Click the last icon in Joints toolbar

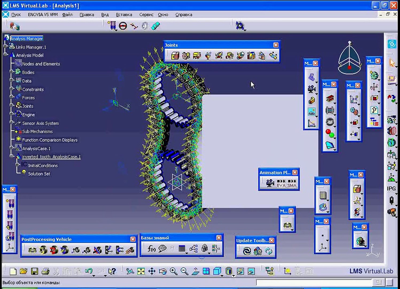pos(273,56)
